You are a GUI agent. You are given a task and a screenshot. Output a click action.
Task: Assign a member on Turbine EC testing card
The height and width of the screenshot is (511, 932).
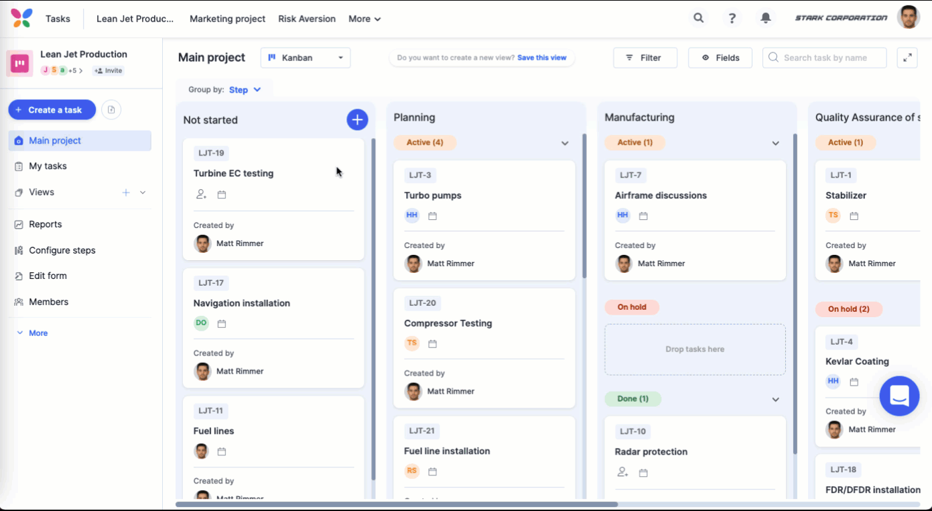pyautogui.click(x=201, y=194)
